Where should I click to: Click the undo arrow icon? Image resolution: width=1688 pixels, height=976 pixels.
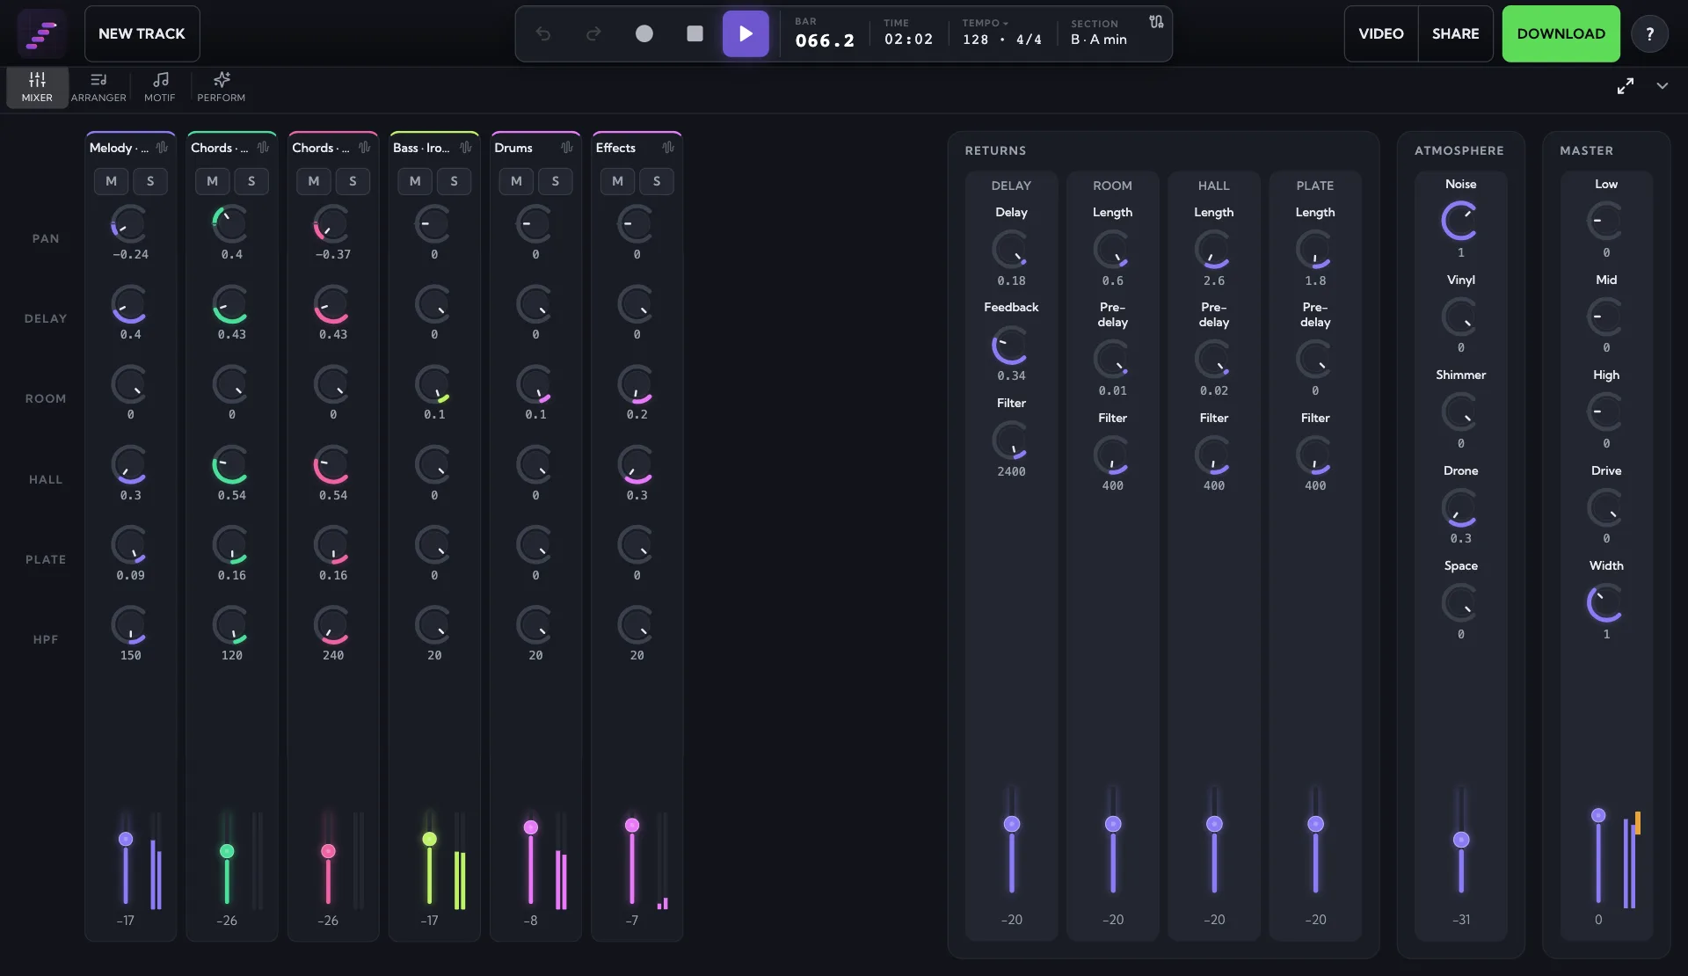543,33
